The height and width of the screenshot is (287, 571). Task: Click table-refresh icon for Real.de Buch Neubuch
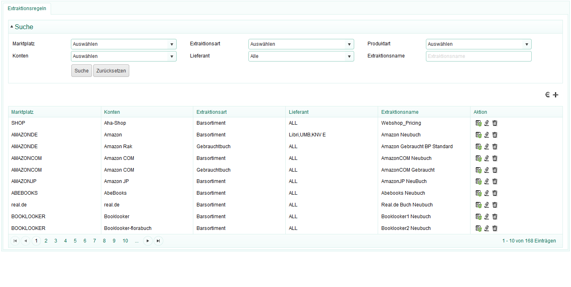(479, 205)
